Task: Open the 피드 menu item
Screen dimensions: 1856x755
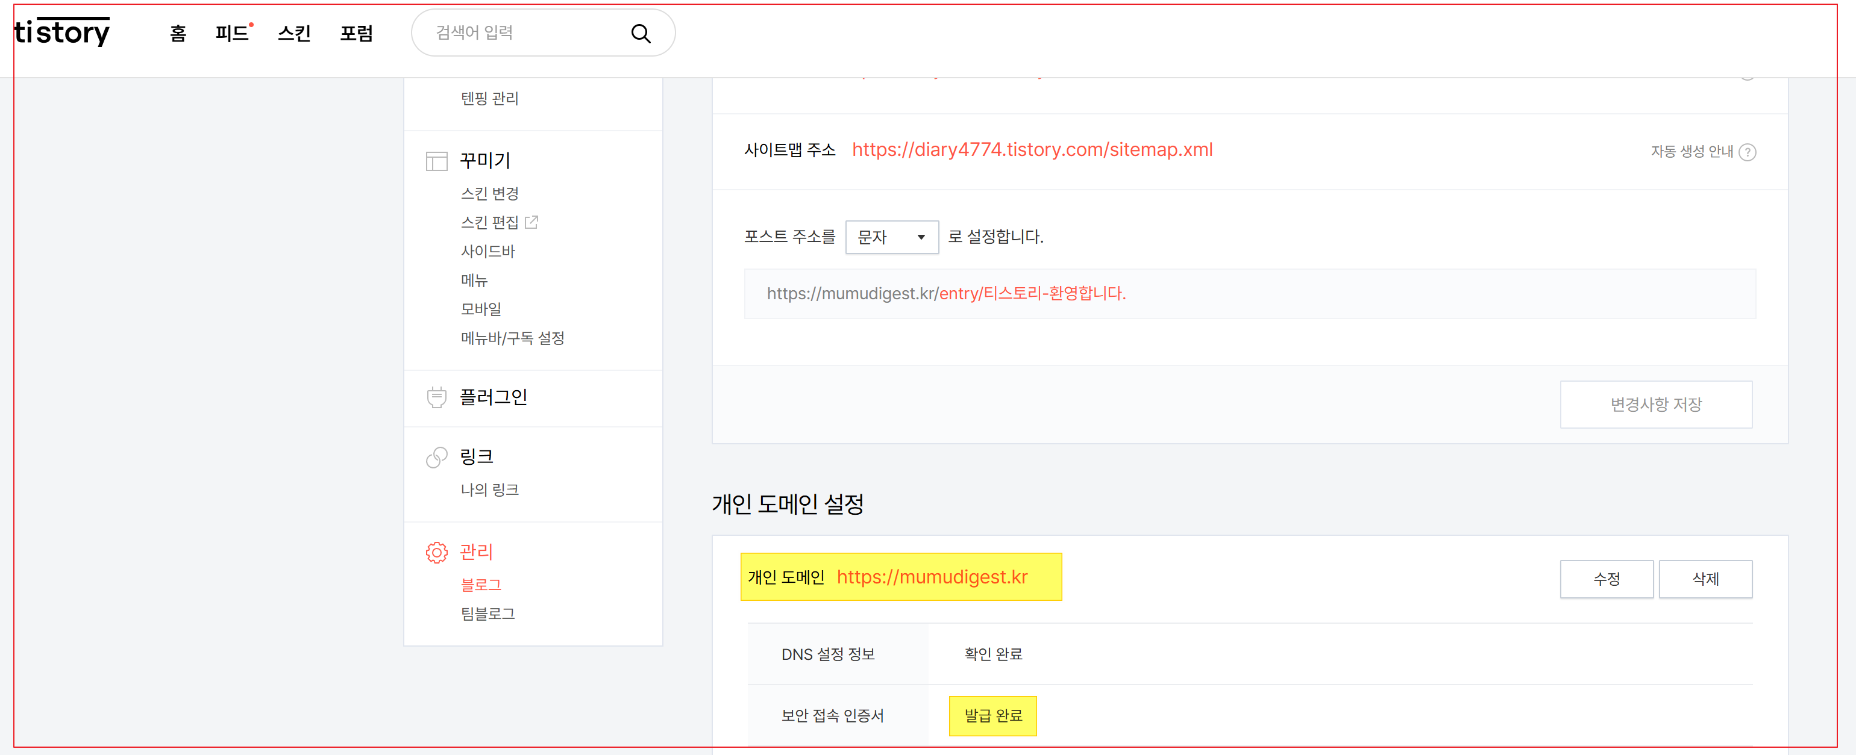Action: 231,33
